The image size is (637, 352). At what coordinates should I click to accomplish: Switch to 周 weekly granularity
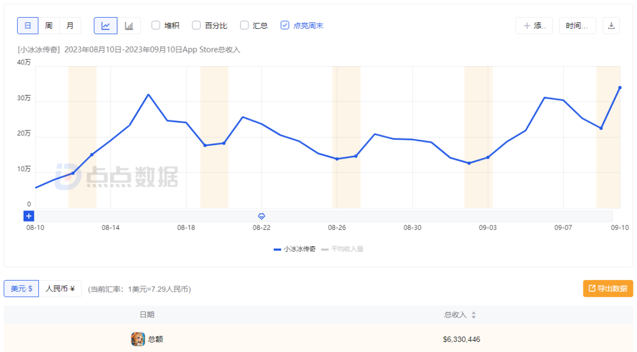48,26
